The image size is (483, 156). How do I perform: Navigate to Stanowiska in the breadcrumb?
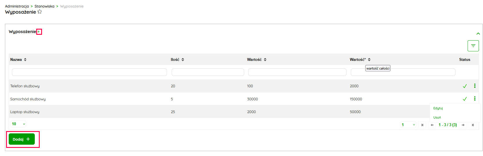coord(44,6)
